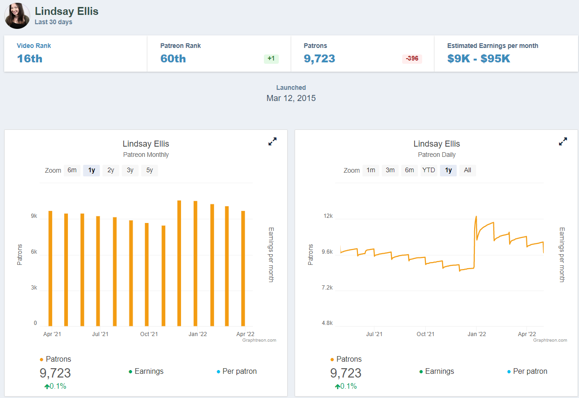This screenshot has height=398, width=579.
Task: Click the Last 30 days subtitle
Action: click(x=54, y=22)
